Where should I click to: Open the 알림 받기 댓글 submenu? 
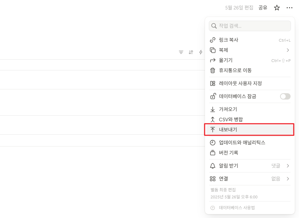(288, 166)
